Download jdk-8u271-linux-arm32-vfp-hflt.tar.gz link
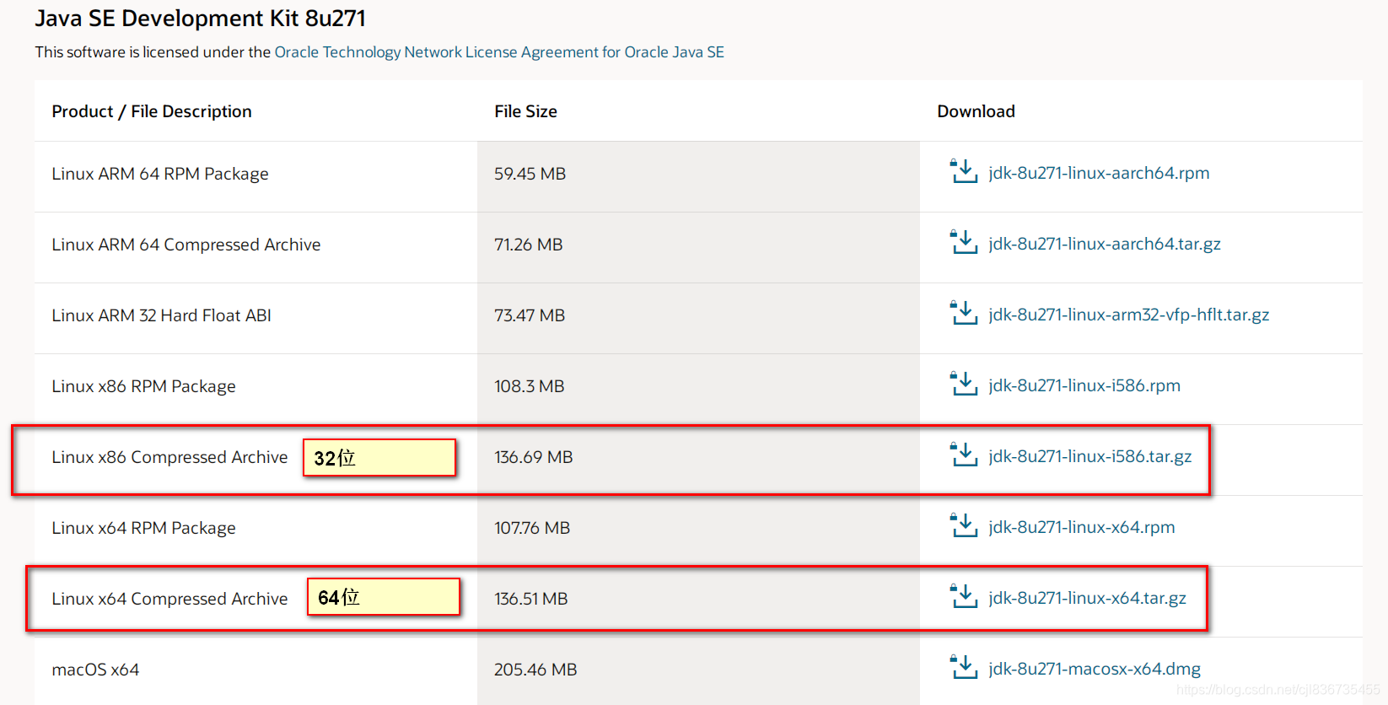This screenshot has height=705, width=1388. (1129, 315)
